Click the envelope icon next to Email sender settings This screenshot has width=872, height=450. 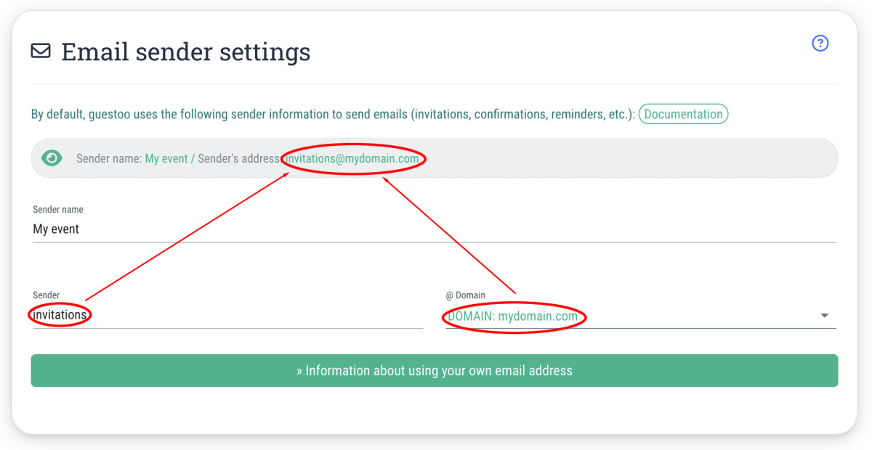point(40,51)
